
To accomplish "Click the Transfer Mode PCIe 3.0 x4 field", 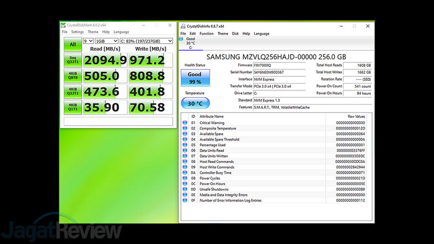I will pyautogui.click(x=279, y=86).
